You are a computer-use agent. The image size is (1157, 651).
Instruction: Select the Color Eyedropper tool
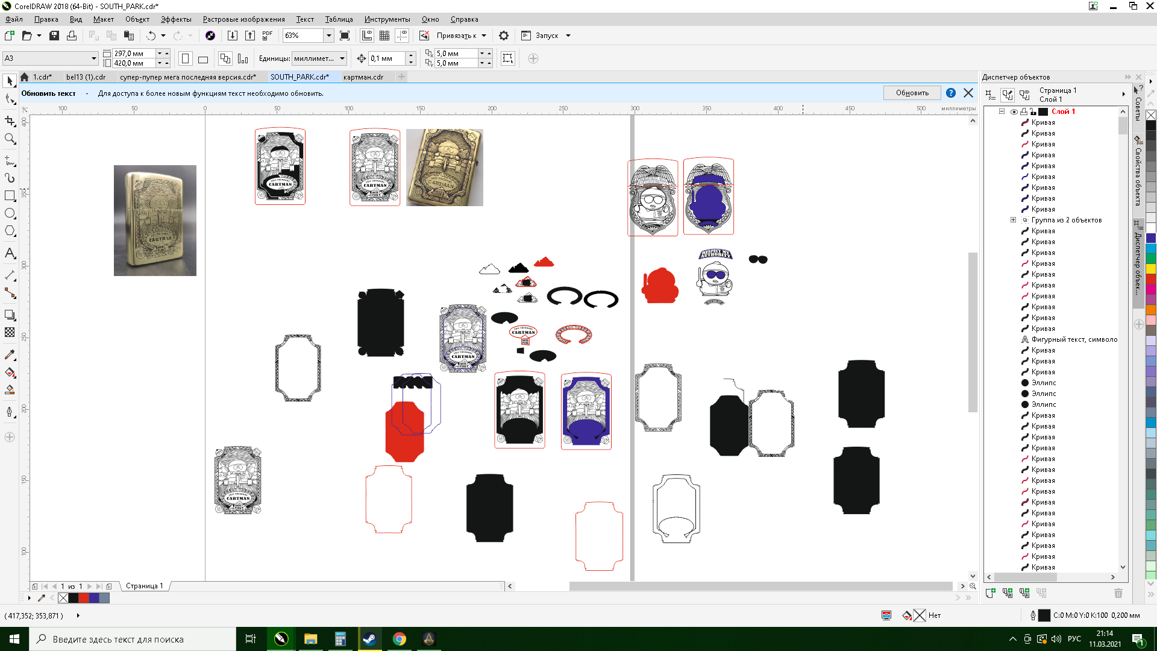(x=10, y=354)
